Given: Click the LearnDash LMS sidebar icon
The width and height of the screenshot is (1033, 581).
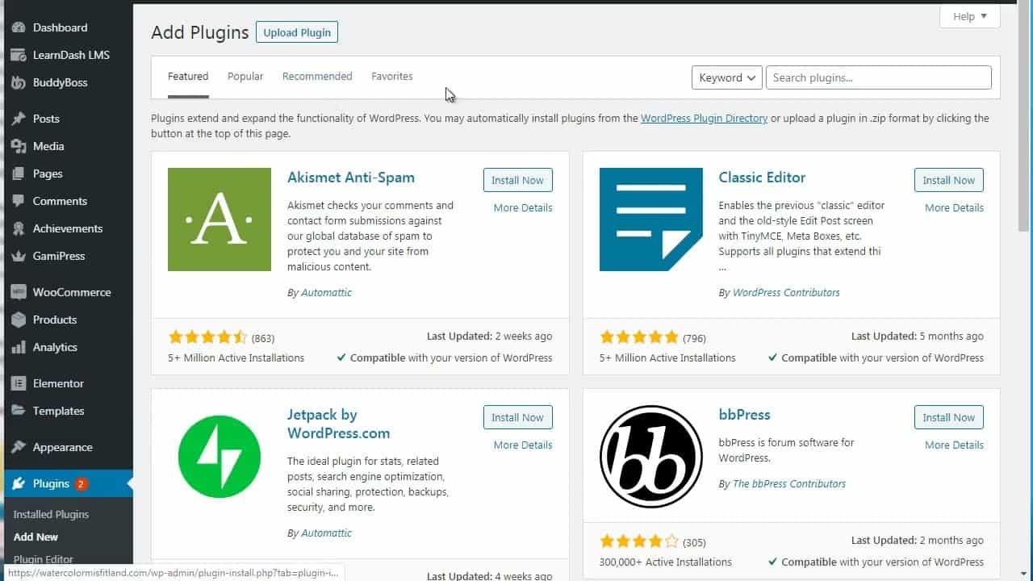Looking at the screenshot, I should click(19, 55).
